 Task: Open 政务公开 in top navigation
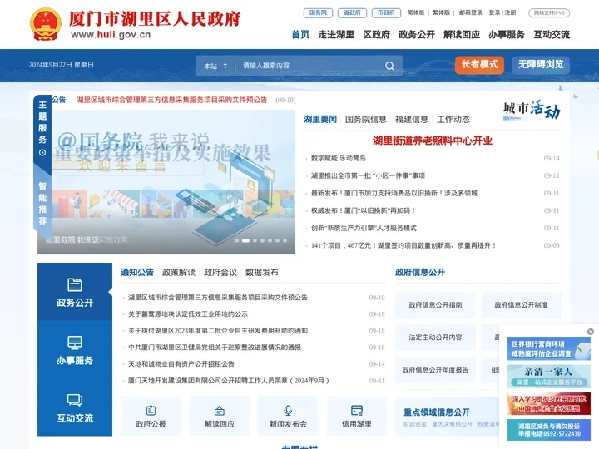point(417,34)
